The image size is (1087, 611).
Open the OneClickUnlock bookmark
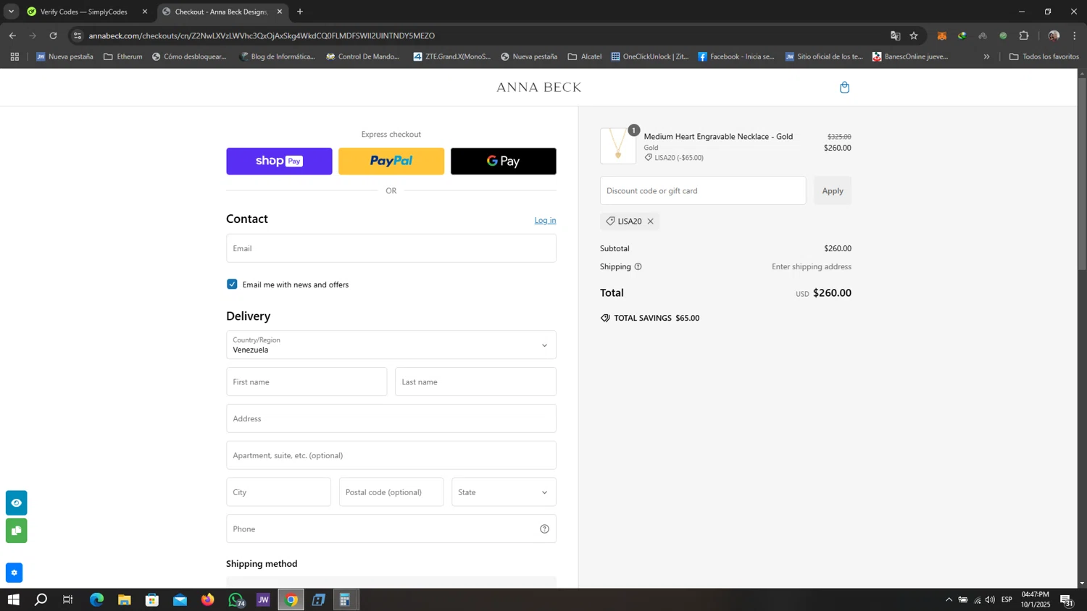pos(649,56)
